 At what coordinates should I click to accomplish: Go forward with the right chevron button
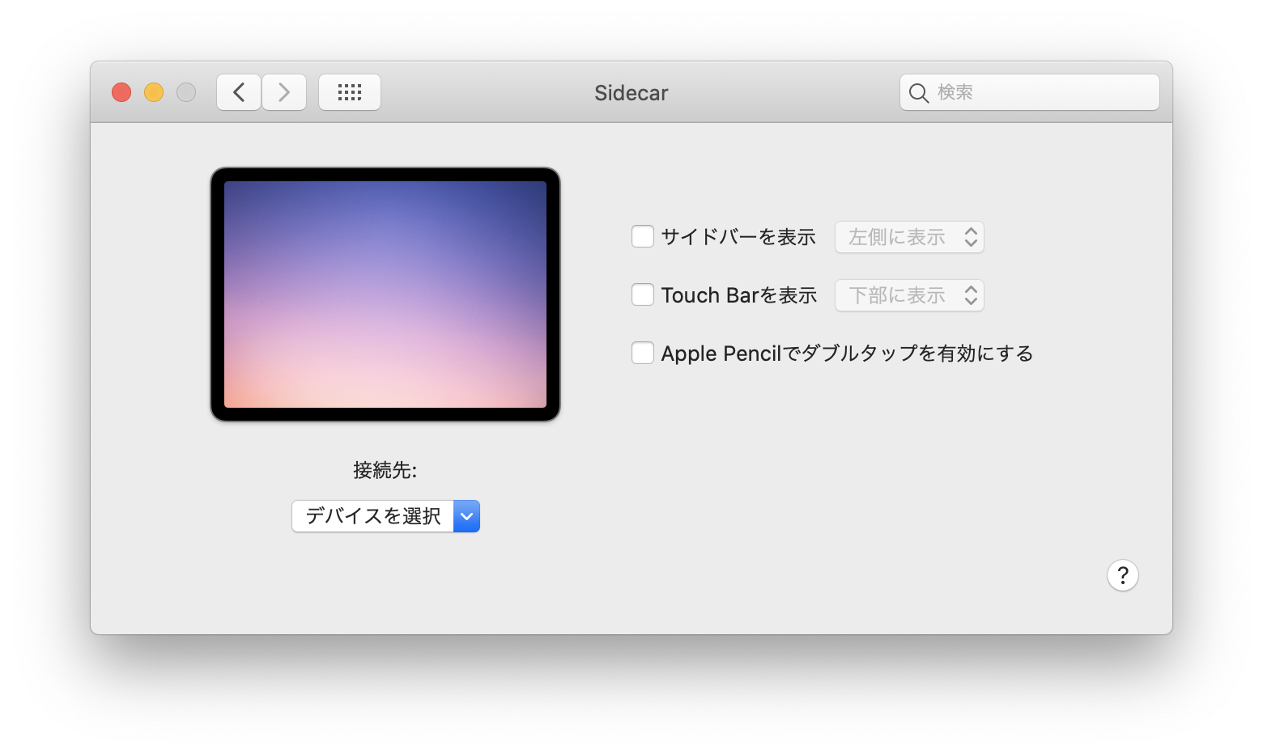click(284, 92)
